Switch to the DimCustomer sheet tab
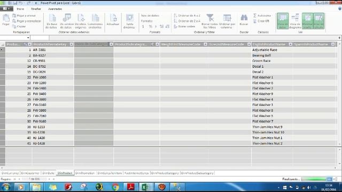 (x=30, y=173)
